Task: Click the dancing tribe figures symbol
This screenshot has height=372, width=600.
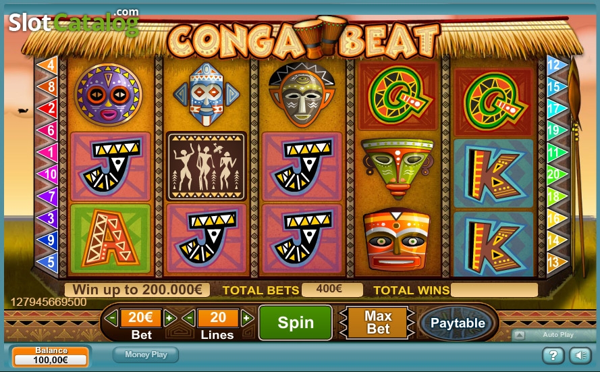Action: pos(207,167)
